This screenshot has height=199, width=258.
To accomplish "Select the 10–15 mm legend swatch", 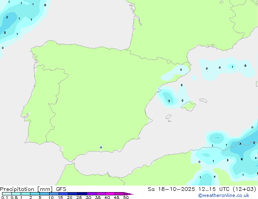I will [54, 194].
